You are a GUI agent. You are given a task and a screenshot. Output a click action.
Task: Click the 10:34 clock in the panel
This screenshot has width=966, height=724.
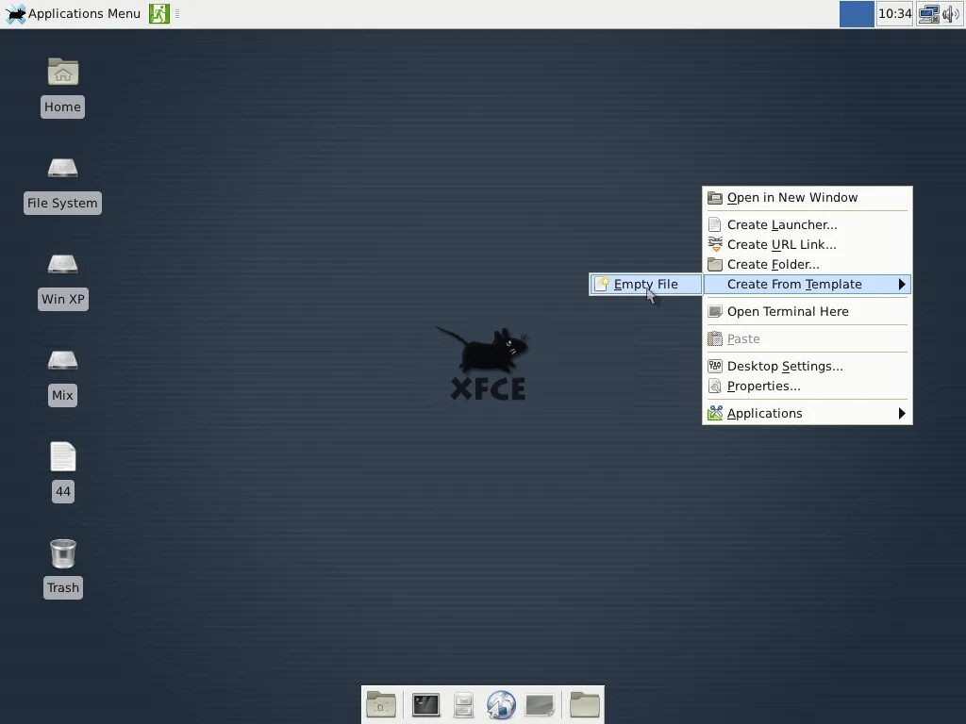point(894,13)
